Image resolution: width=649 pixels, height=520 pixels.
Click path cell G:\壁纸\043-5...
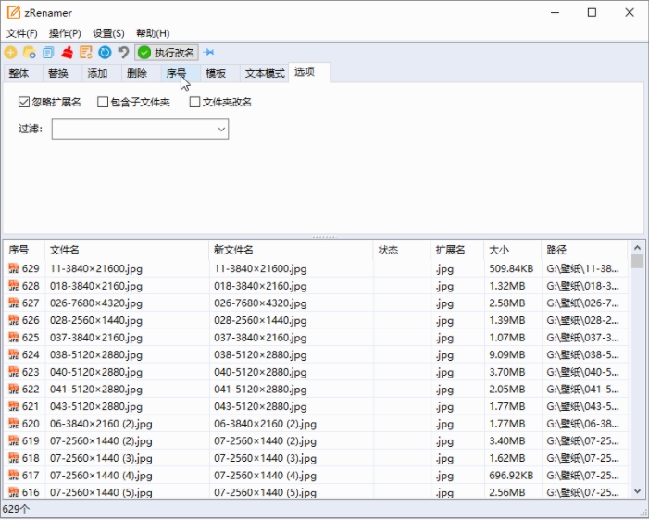point(582,406)
